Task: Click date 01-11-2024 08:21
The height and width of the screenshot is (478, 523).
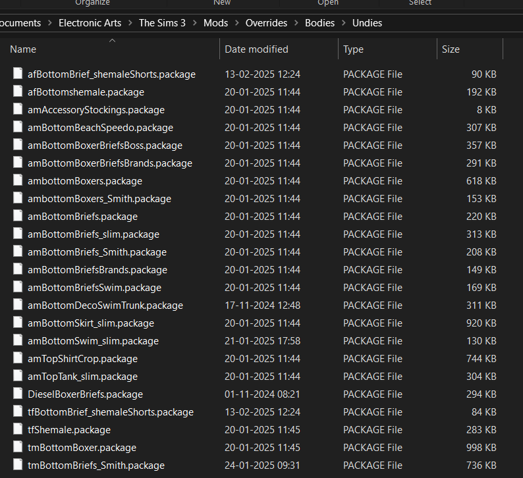Action: 263,394
